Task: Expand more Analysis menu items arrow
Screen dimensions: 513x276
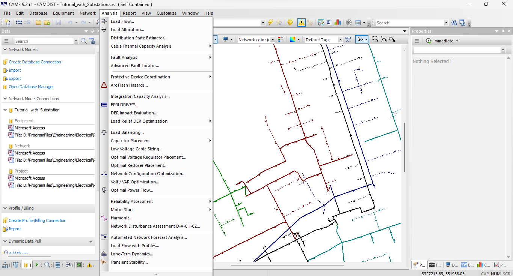Action: (x=156, y=274)
